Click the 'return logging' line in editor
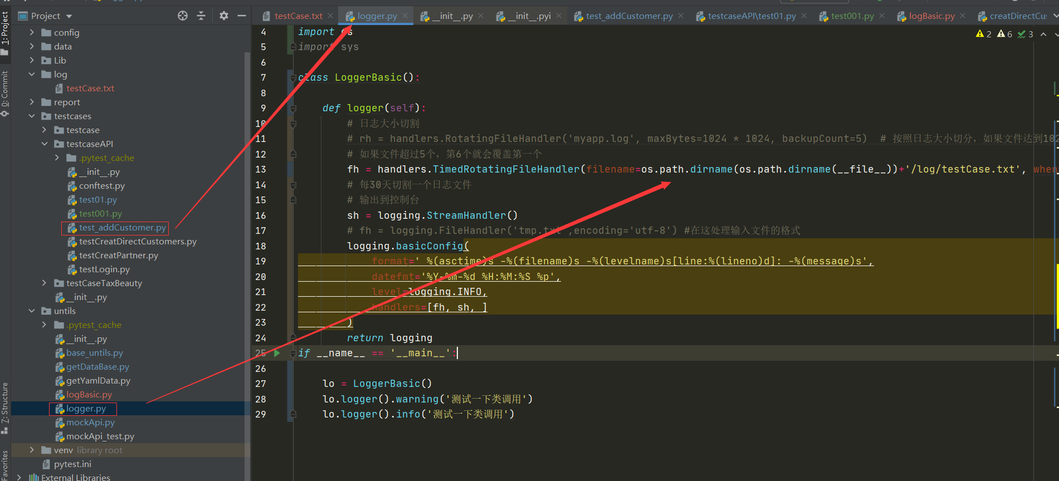The width and height of the screenshot is (1059, 481). [x=389, y=338]
